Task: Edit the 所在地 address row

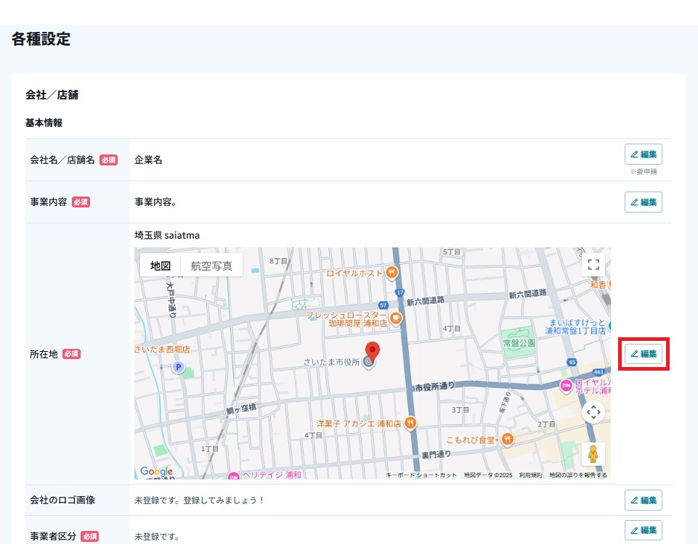Action: pyautogui.click(x=644, y=354)
